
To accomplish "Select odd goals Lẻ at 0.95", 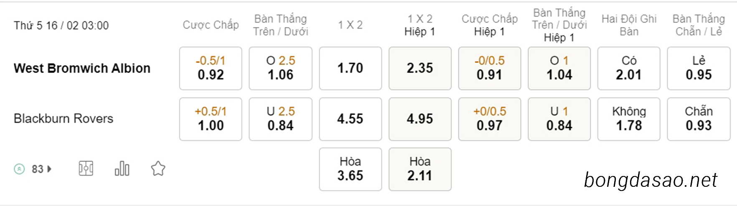I will click(x=699, y=68).
